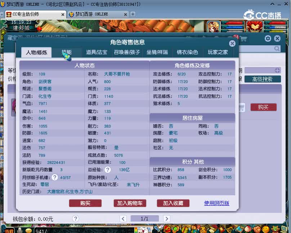Open help icon next to 月饼粽子机缘
The height and width of the screenshot is (233, 291).
click(55, 177)
